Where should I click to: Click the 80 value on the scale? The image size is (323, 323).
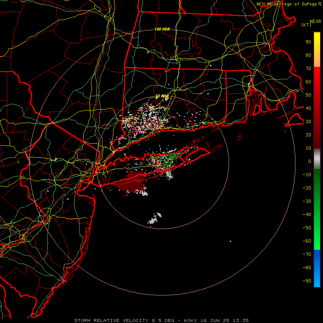click(x=308, y=55)
